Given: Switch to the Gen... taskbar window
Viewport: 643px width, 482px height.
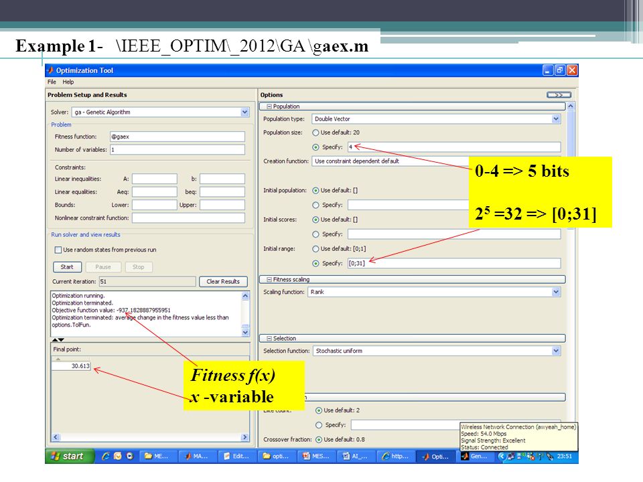Looking at the screenshot, I should [476, 456].
